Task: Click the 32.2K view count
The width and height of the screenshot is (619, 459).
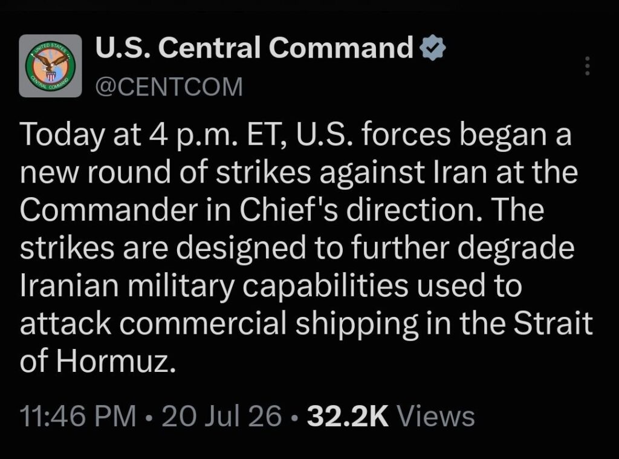Action: click(x=348, y=416)
